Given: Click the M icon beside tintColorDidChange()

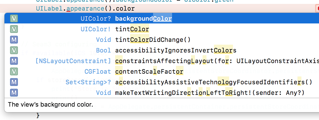Looking at the screenshot, I should coord(14,40).
